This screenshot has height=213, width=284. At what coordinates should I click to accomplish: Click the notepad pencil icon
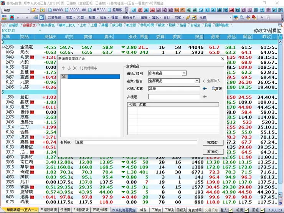pyautogui.click(x=33, y=10)
